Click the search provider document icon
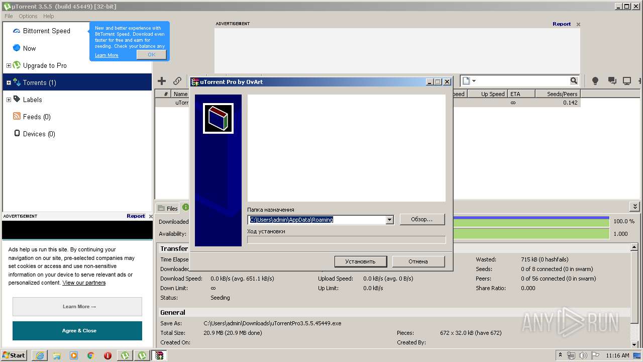 point(466,81)
